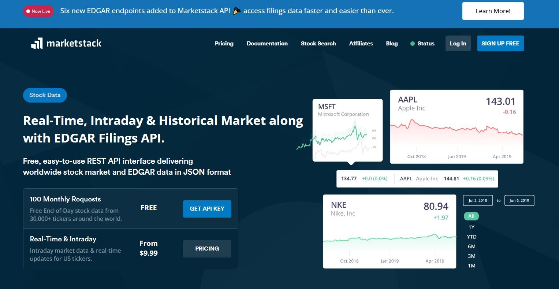
Task: Go to Documentation in navigation
Action: coord(267,43)
